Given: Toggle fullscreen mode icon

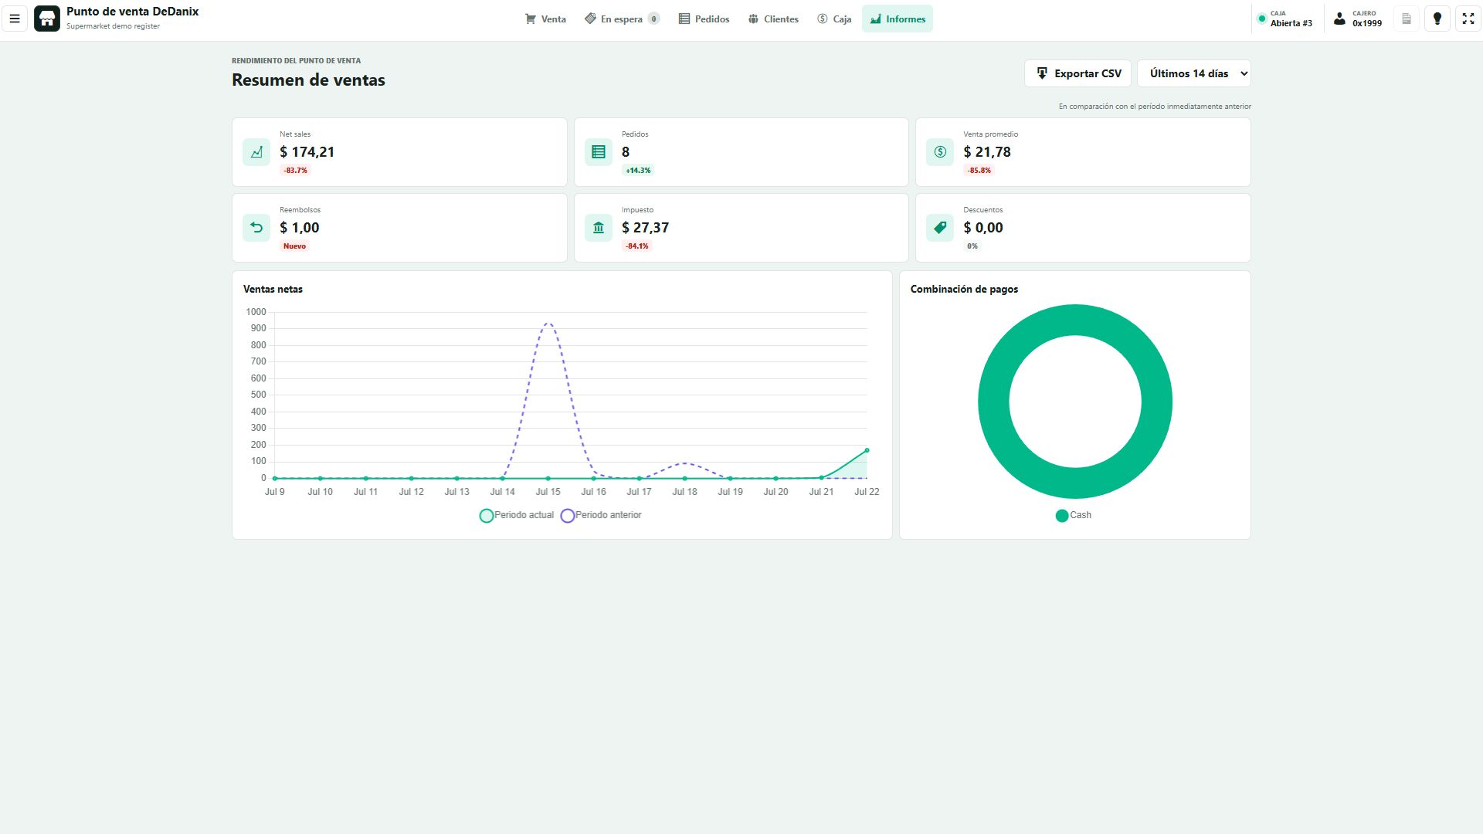Looking at the screenshot, I should coord(1468,19).
